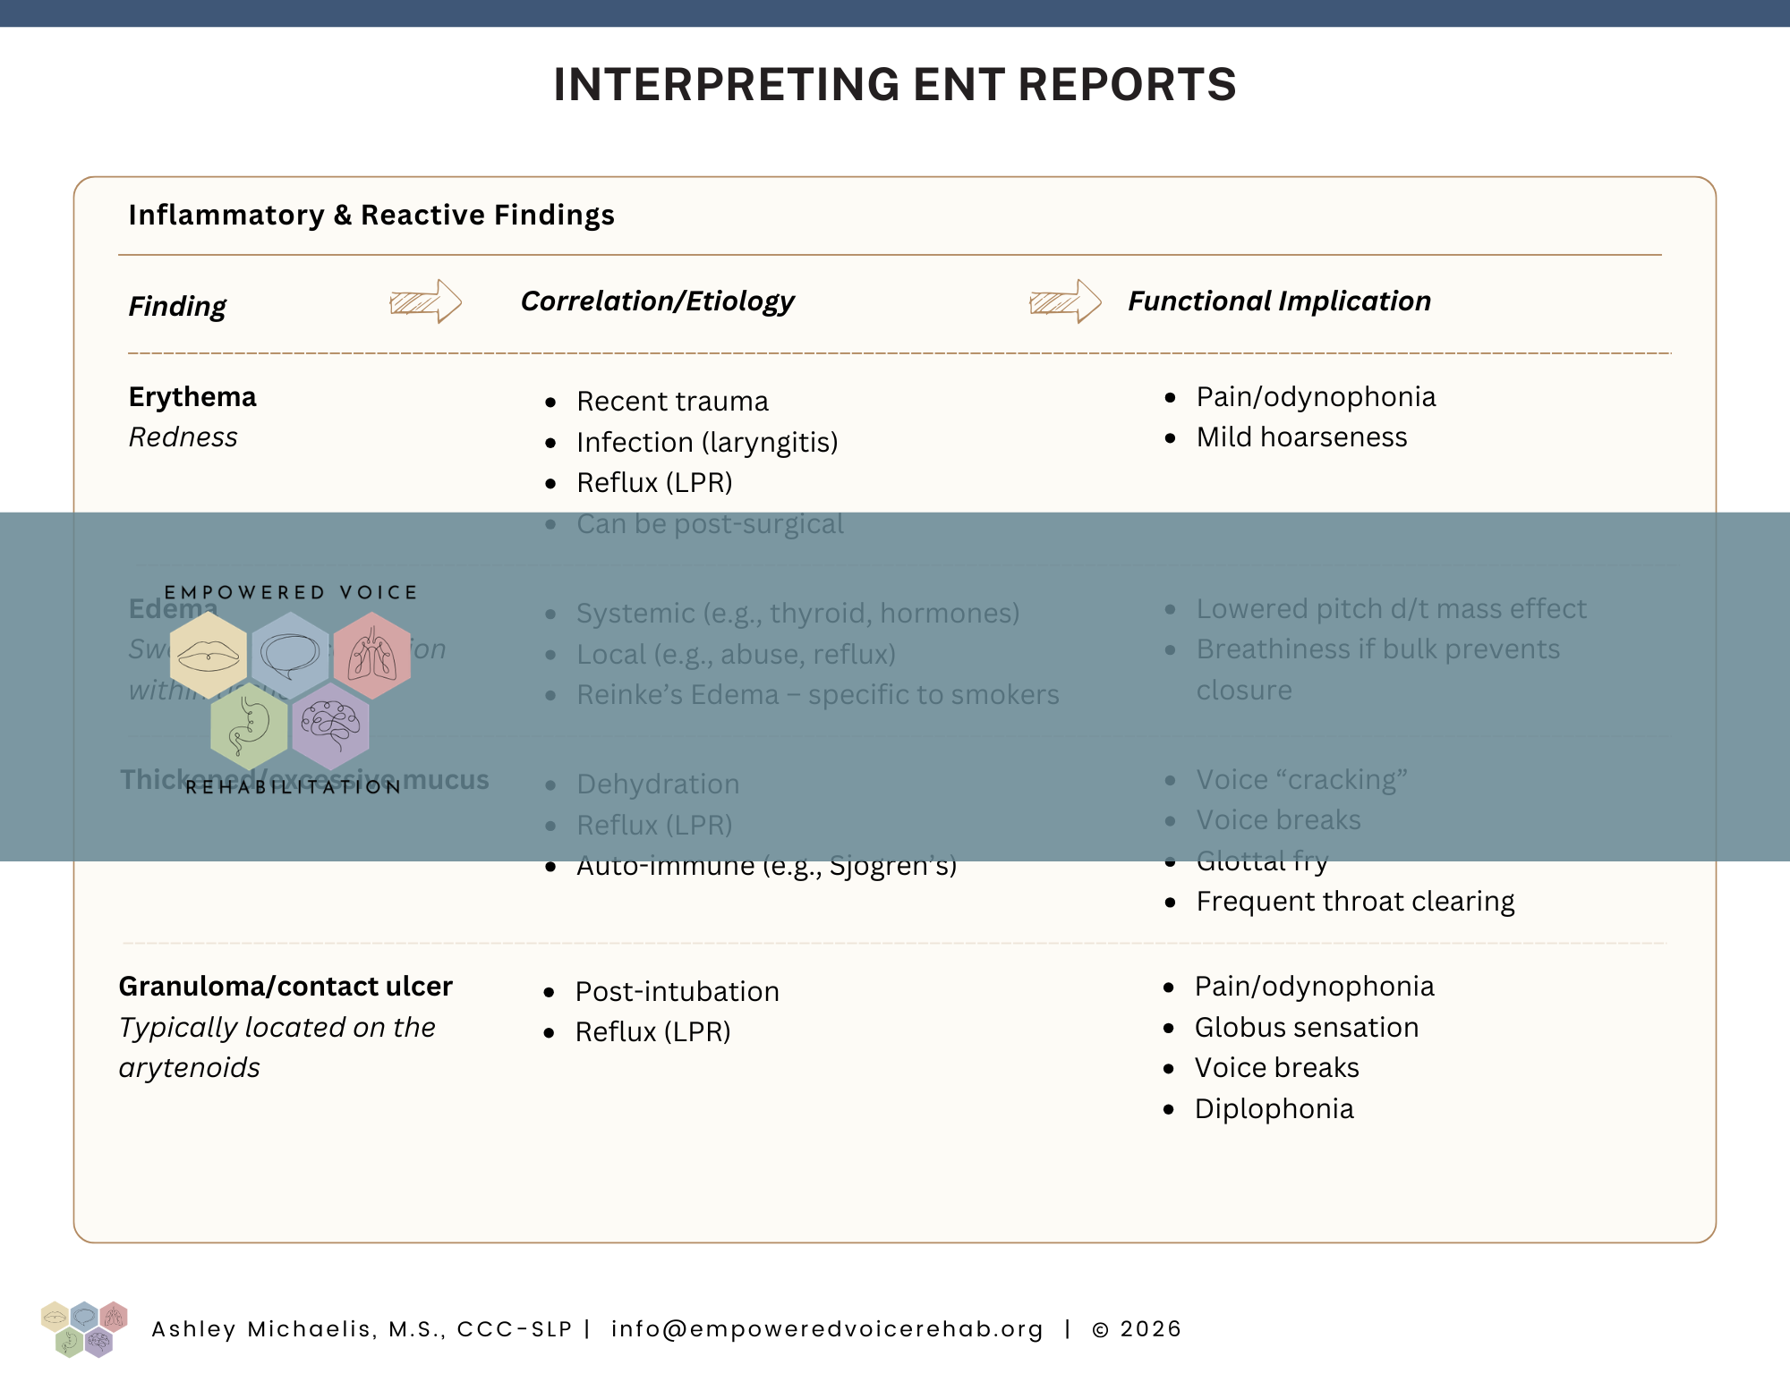Click the Functional Implication column header
The height and width of the screenshot is (1382, 1790).
tap(1279, 301)
